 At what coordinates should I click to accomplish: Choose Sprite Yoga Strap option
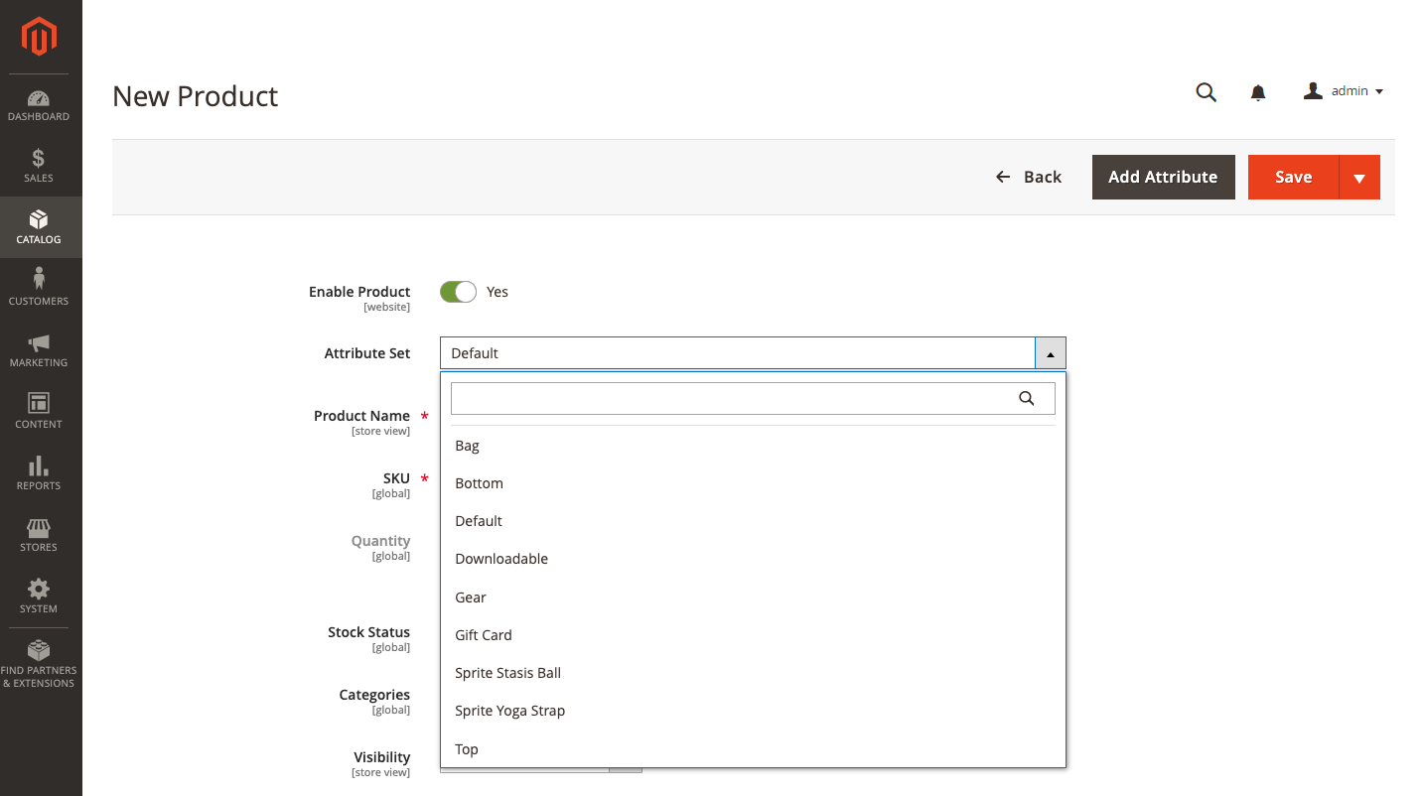pos(509,711)
